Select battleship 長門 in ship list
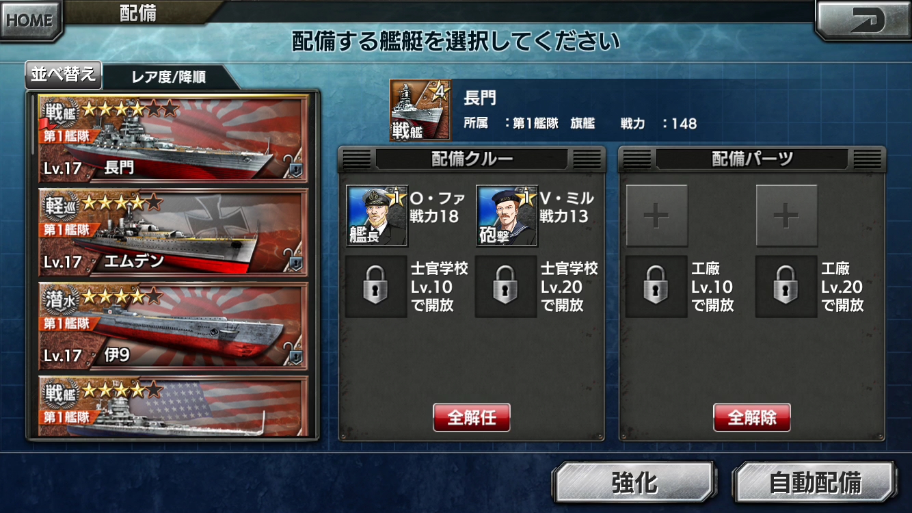 click(173, 139)
